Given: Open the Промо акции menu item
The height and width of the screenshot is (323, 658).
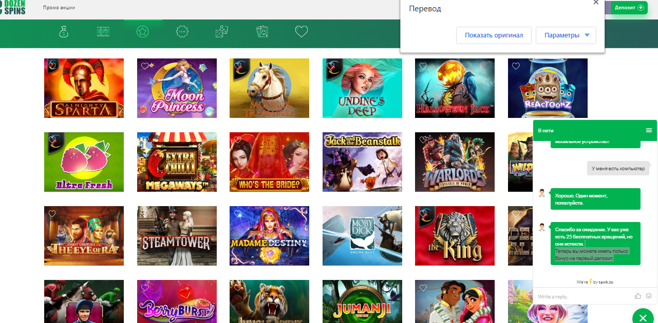Looking at the screenshot, I should (x=59, y=8).
